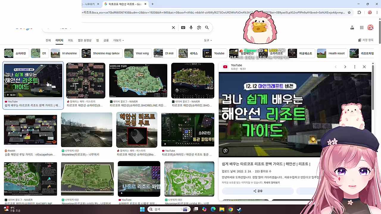
Task: Switch to the 지도 tab
Action: click(71, 40)
